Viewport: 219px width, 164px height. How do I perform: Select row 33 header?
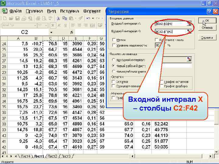click(x=4, y=95)
